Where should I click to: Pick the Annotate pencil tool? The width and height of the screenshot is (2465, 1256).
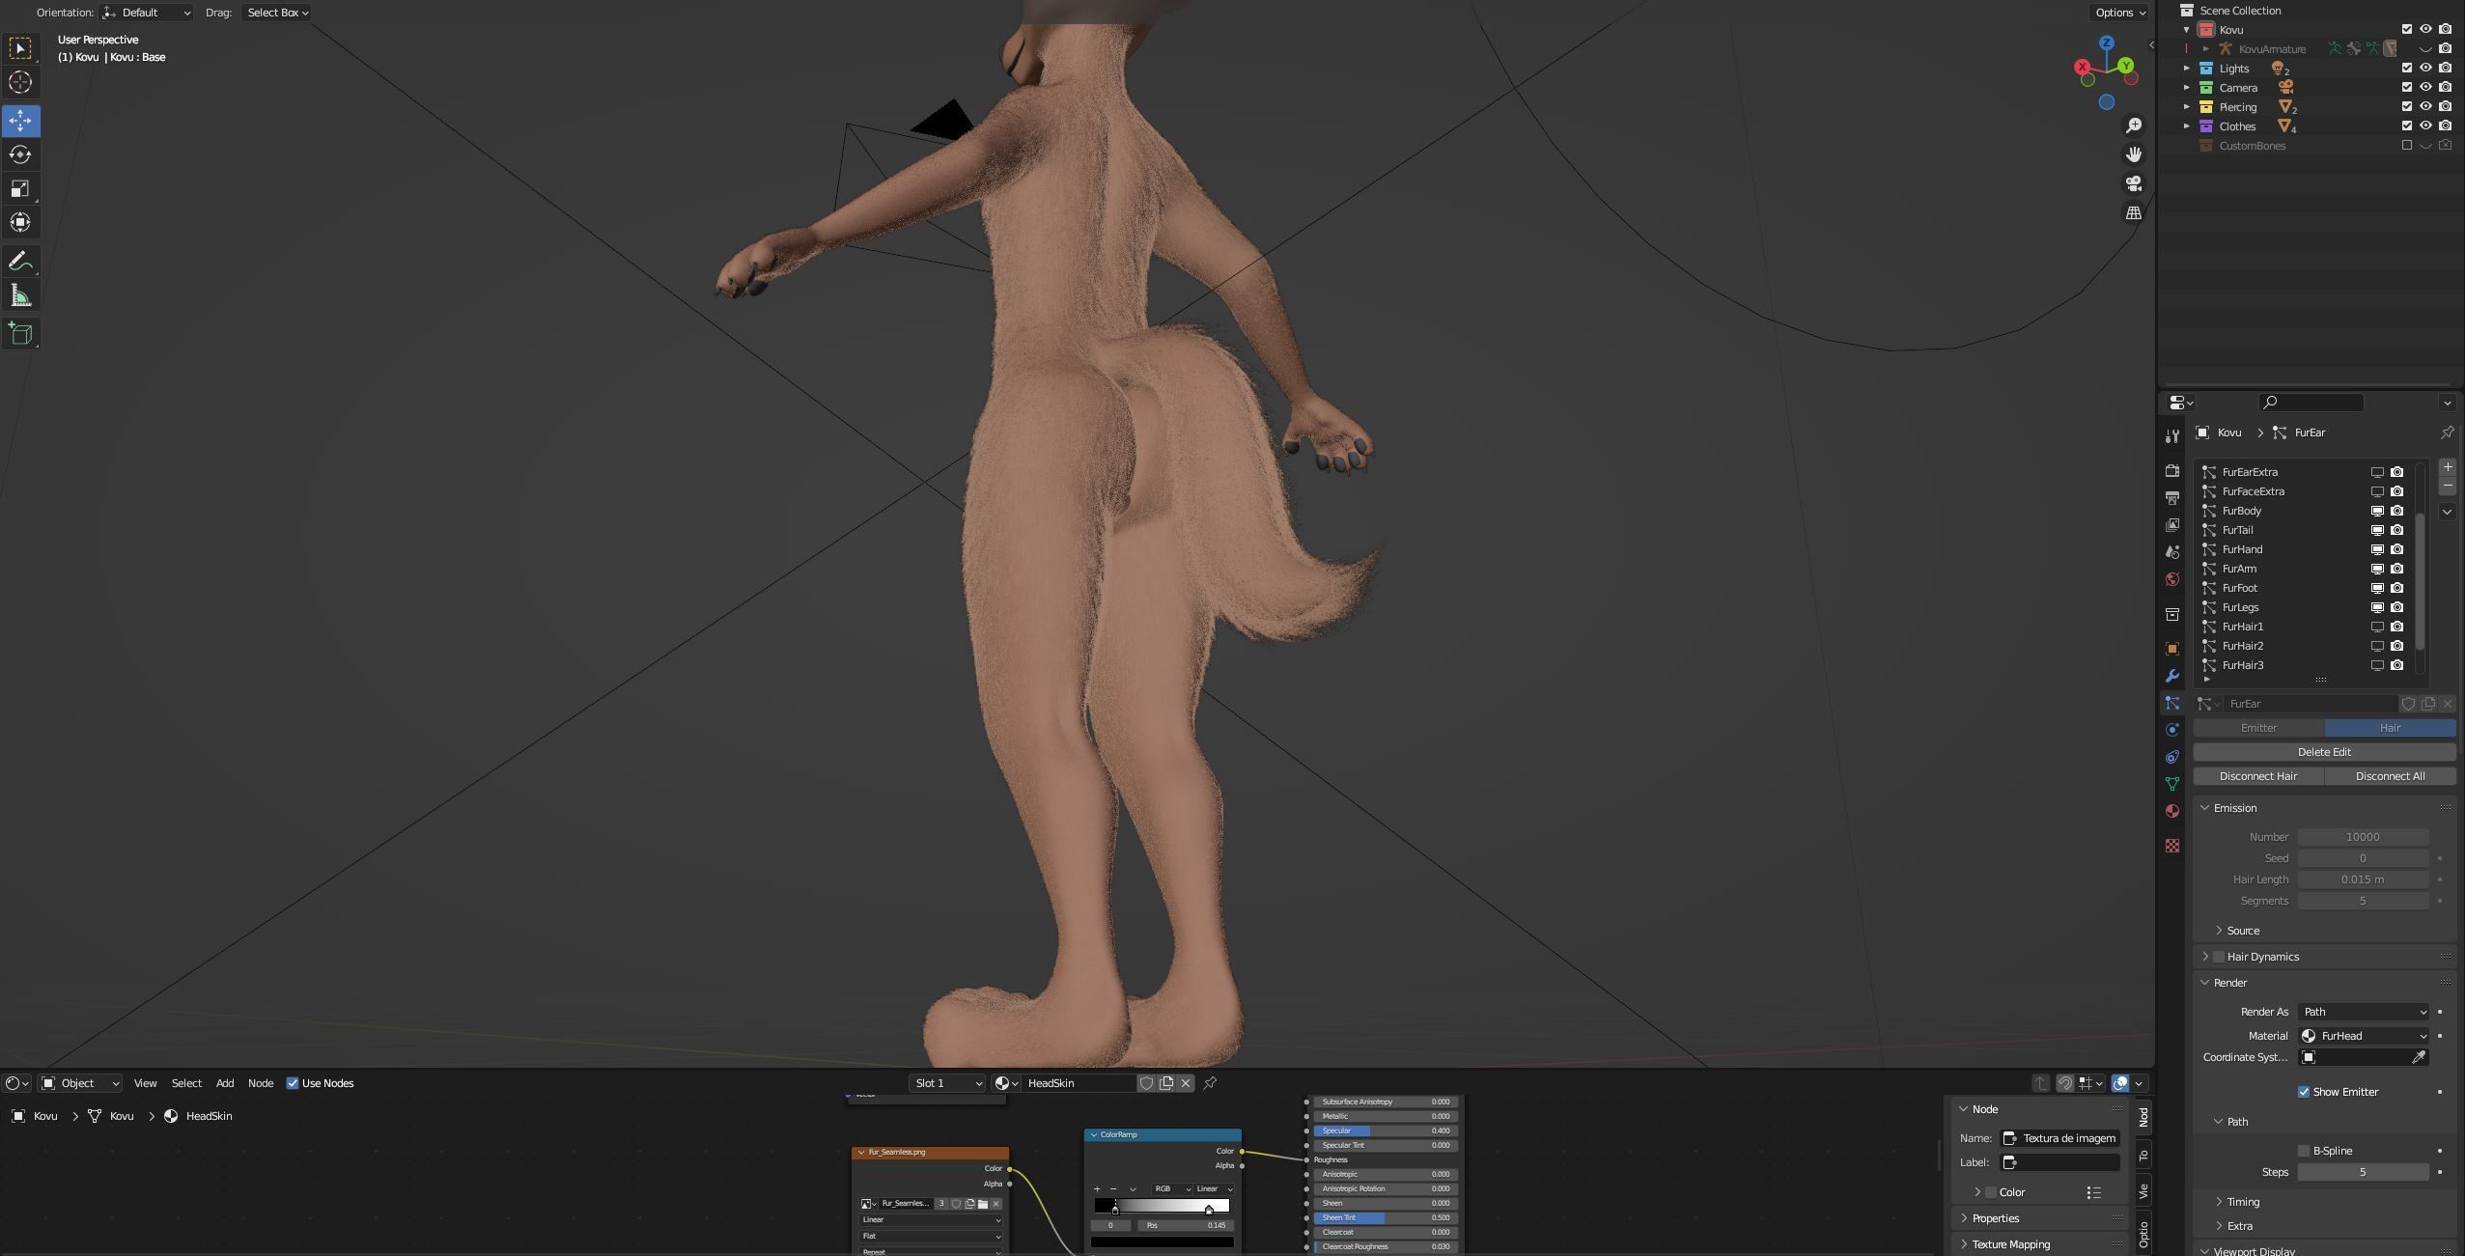point(20,262)
